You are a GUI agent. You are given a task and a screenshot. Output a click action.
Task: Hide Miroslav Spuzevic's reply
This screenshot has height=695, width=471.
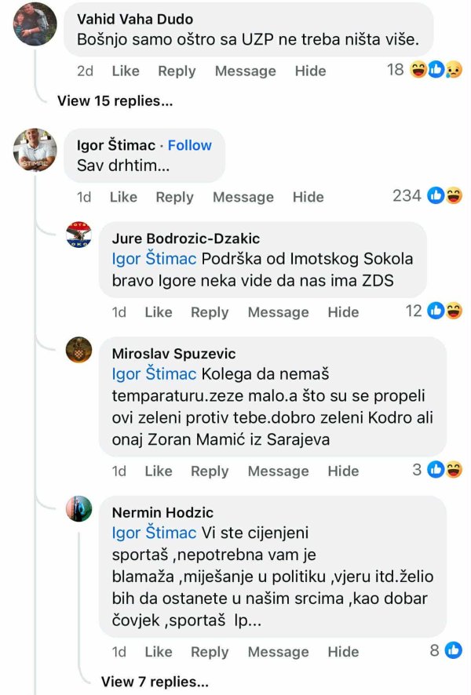343,471
